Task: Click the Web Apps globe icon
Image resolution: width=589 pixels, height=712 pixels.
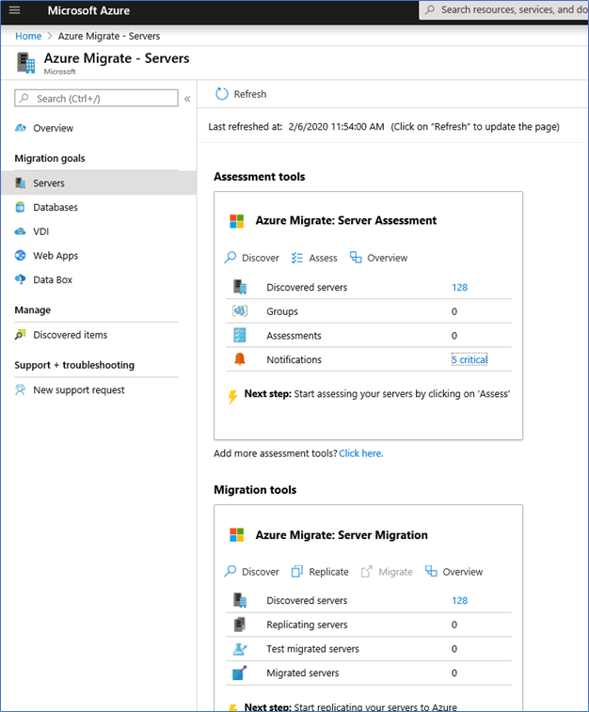Action: [x=21, y=255]
